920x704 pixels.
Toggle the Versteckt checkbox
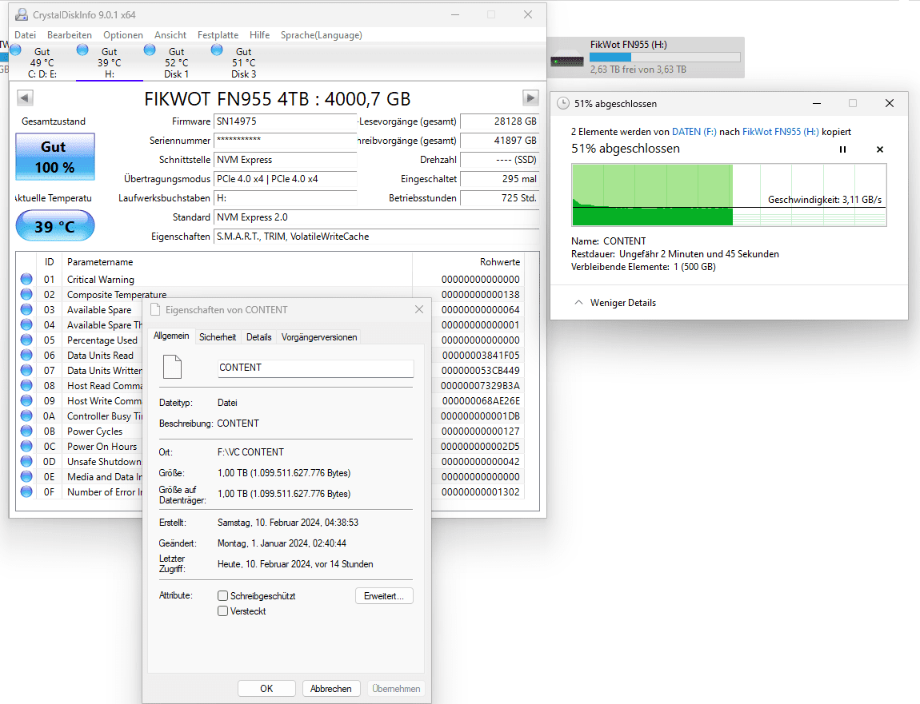(x=223, y=611)
